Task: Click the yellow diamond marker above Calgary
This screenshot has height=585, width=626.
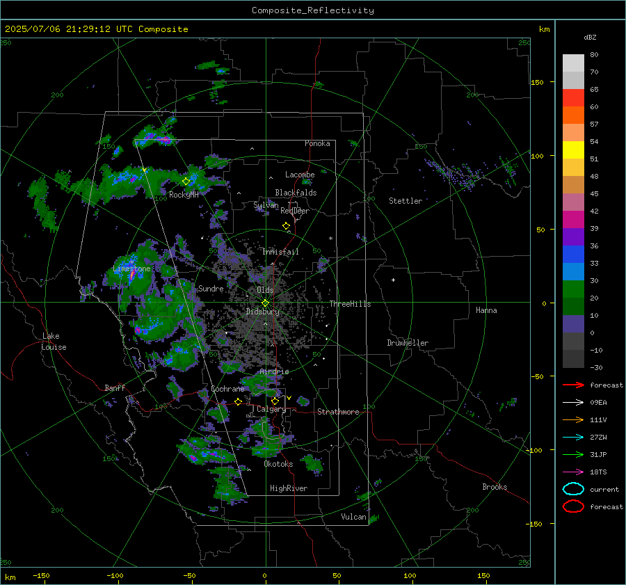Action: point(275,401)
